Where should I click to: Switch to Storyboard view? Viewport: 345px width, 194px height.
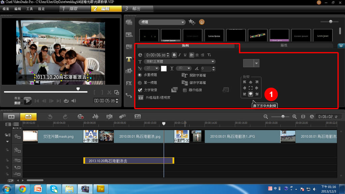click(x=11, y=117)
